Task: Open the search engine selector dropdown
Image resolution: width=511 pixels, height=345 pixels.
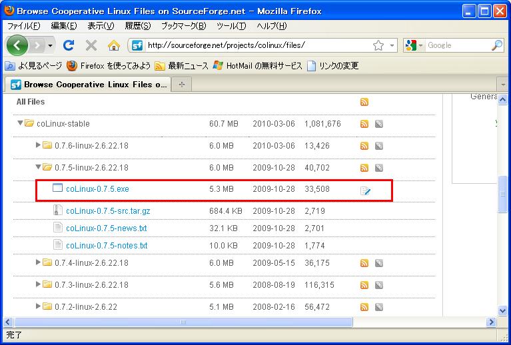Action: [x=414, y=45]
